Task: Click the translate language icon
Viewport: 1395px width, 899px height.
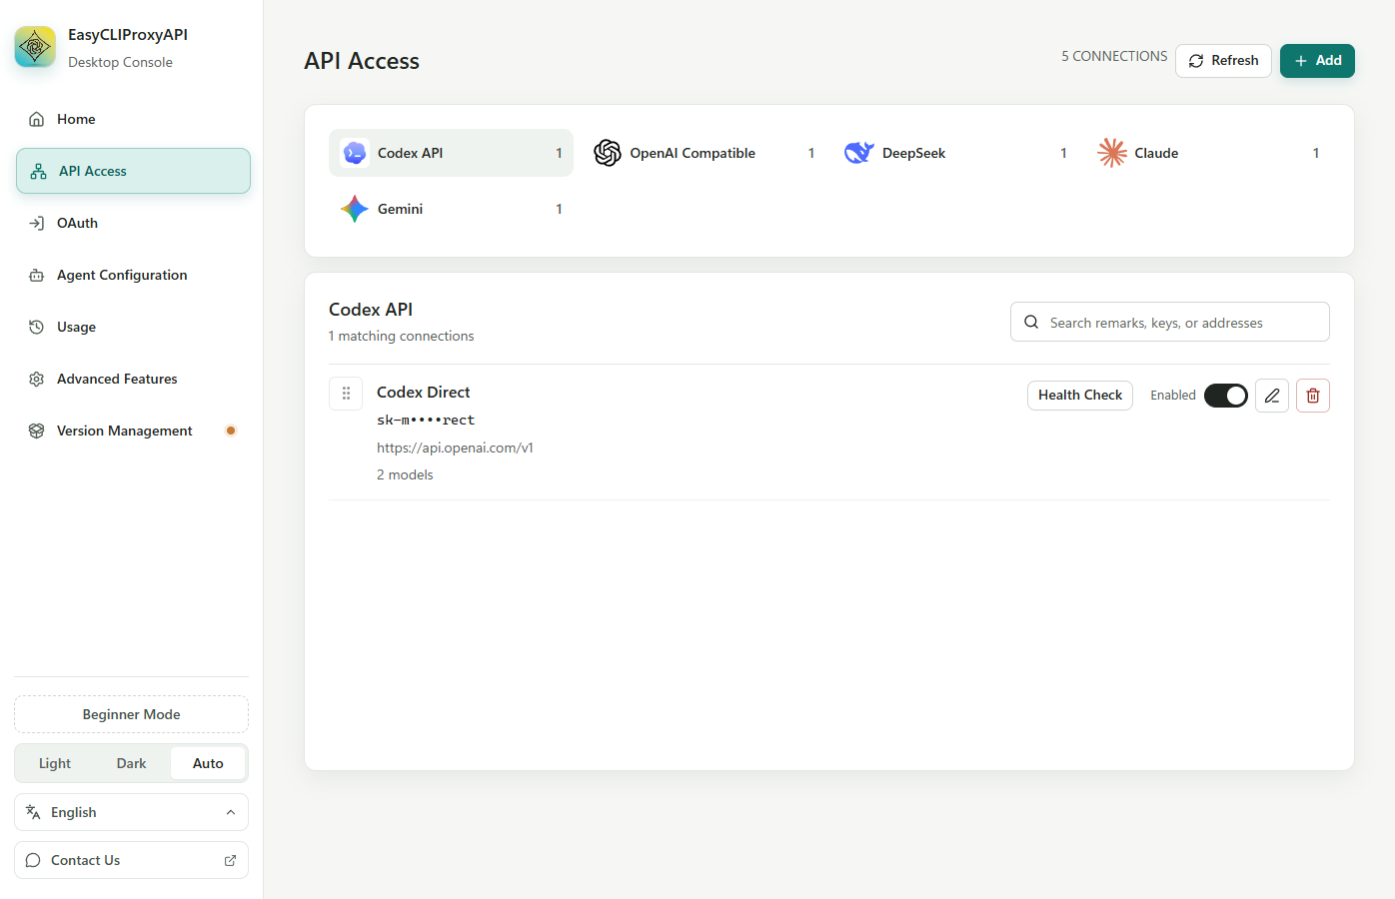Action: 33,812
